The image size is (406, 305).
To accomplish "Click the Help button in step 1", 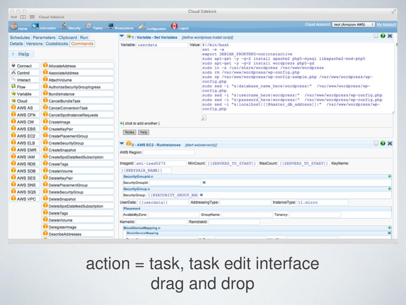I will tap(144, 132).
